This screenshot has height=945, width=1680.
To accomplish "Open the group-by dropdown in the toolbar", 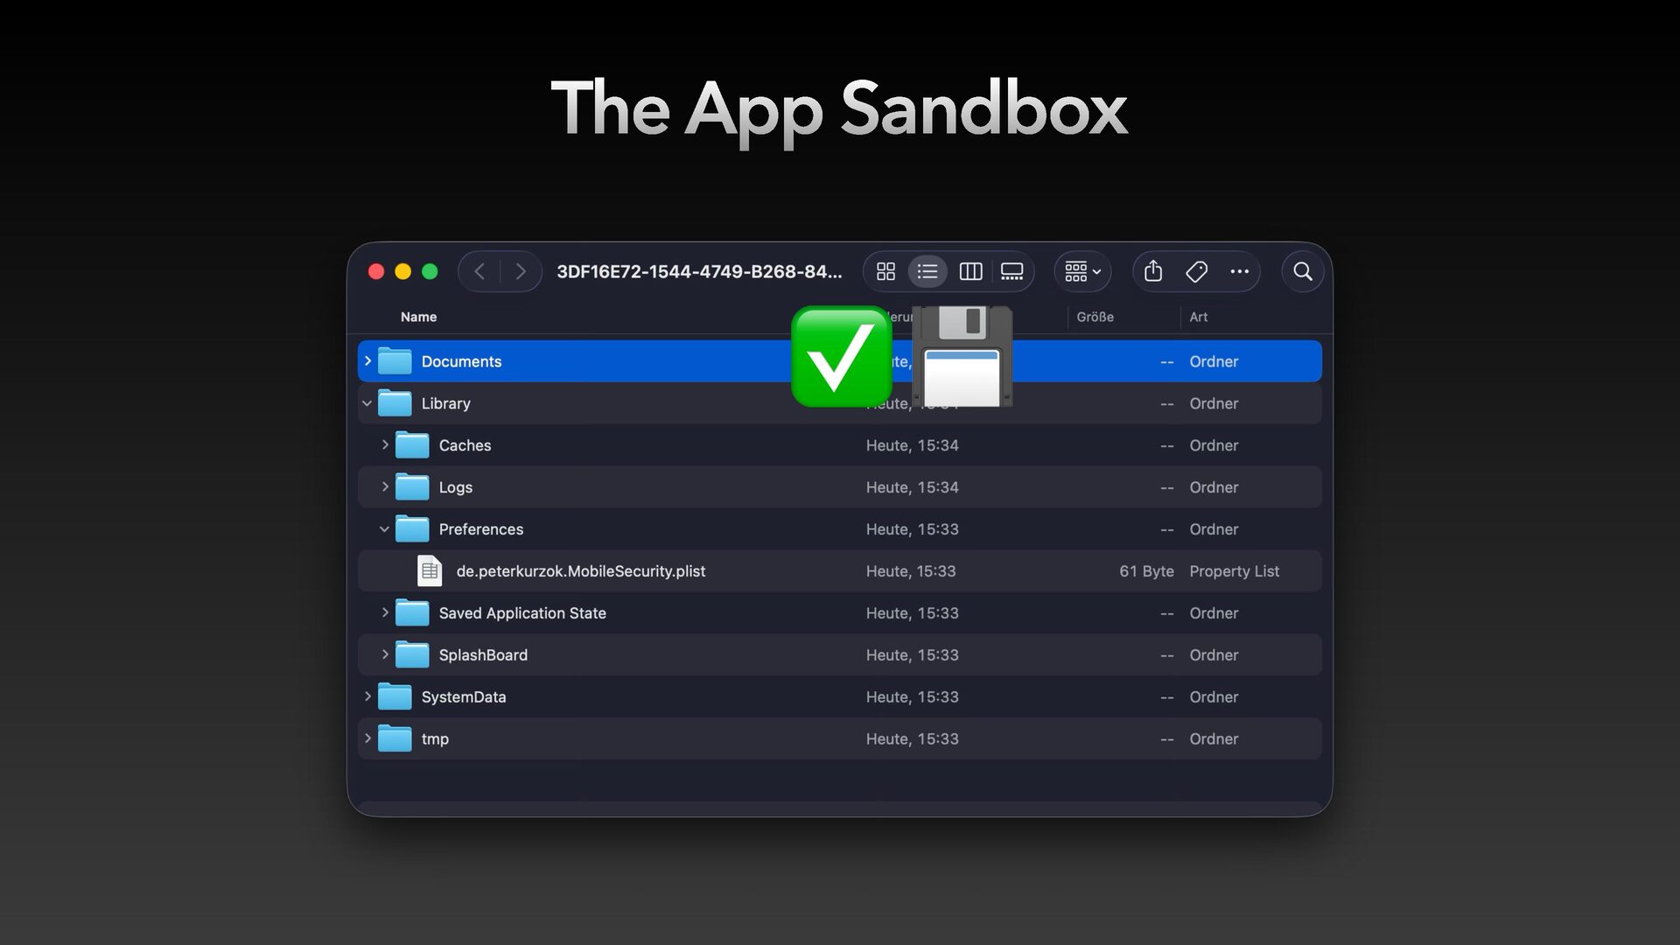I will (x=1083, y=271).
